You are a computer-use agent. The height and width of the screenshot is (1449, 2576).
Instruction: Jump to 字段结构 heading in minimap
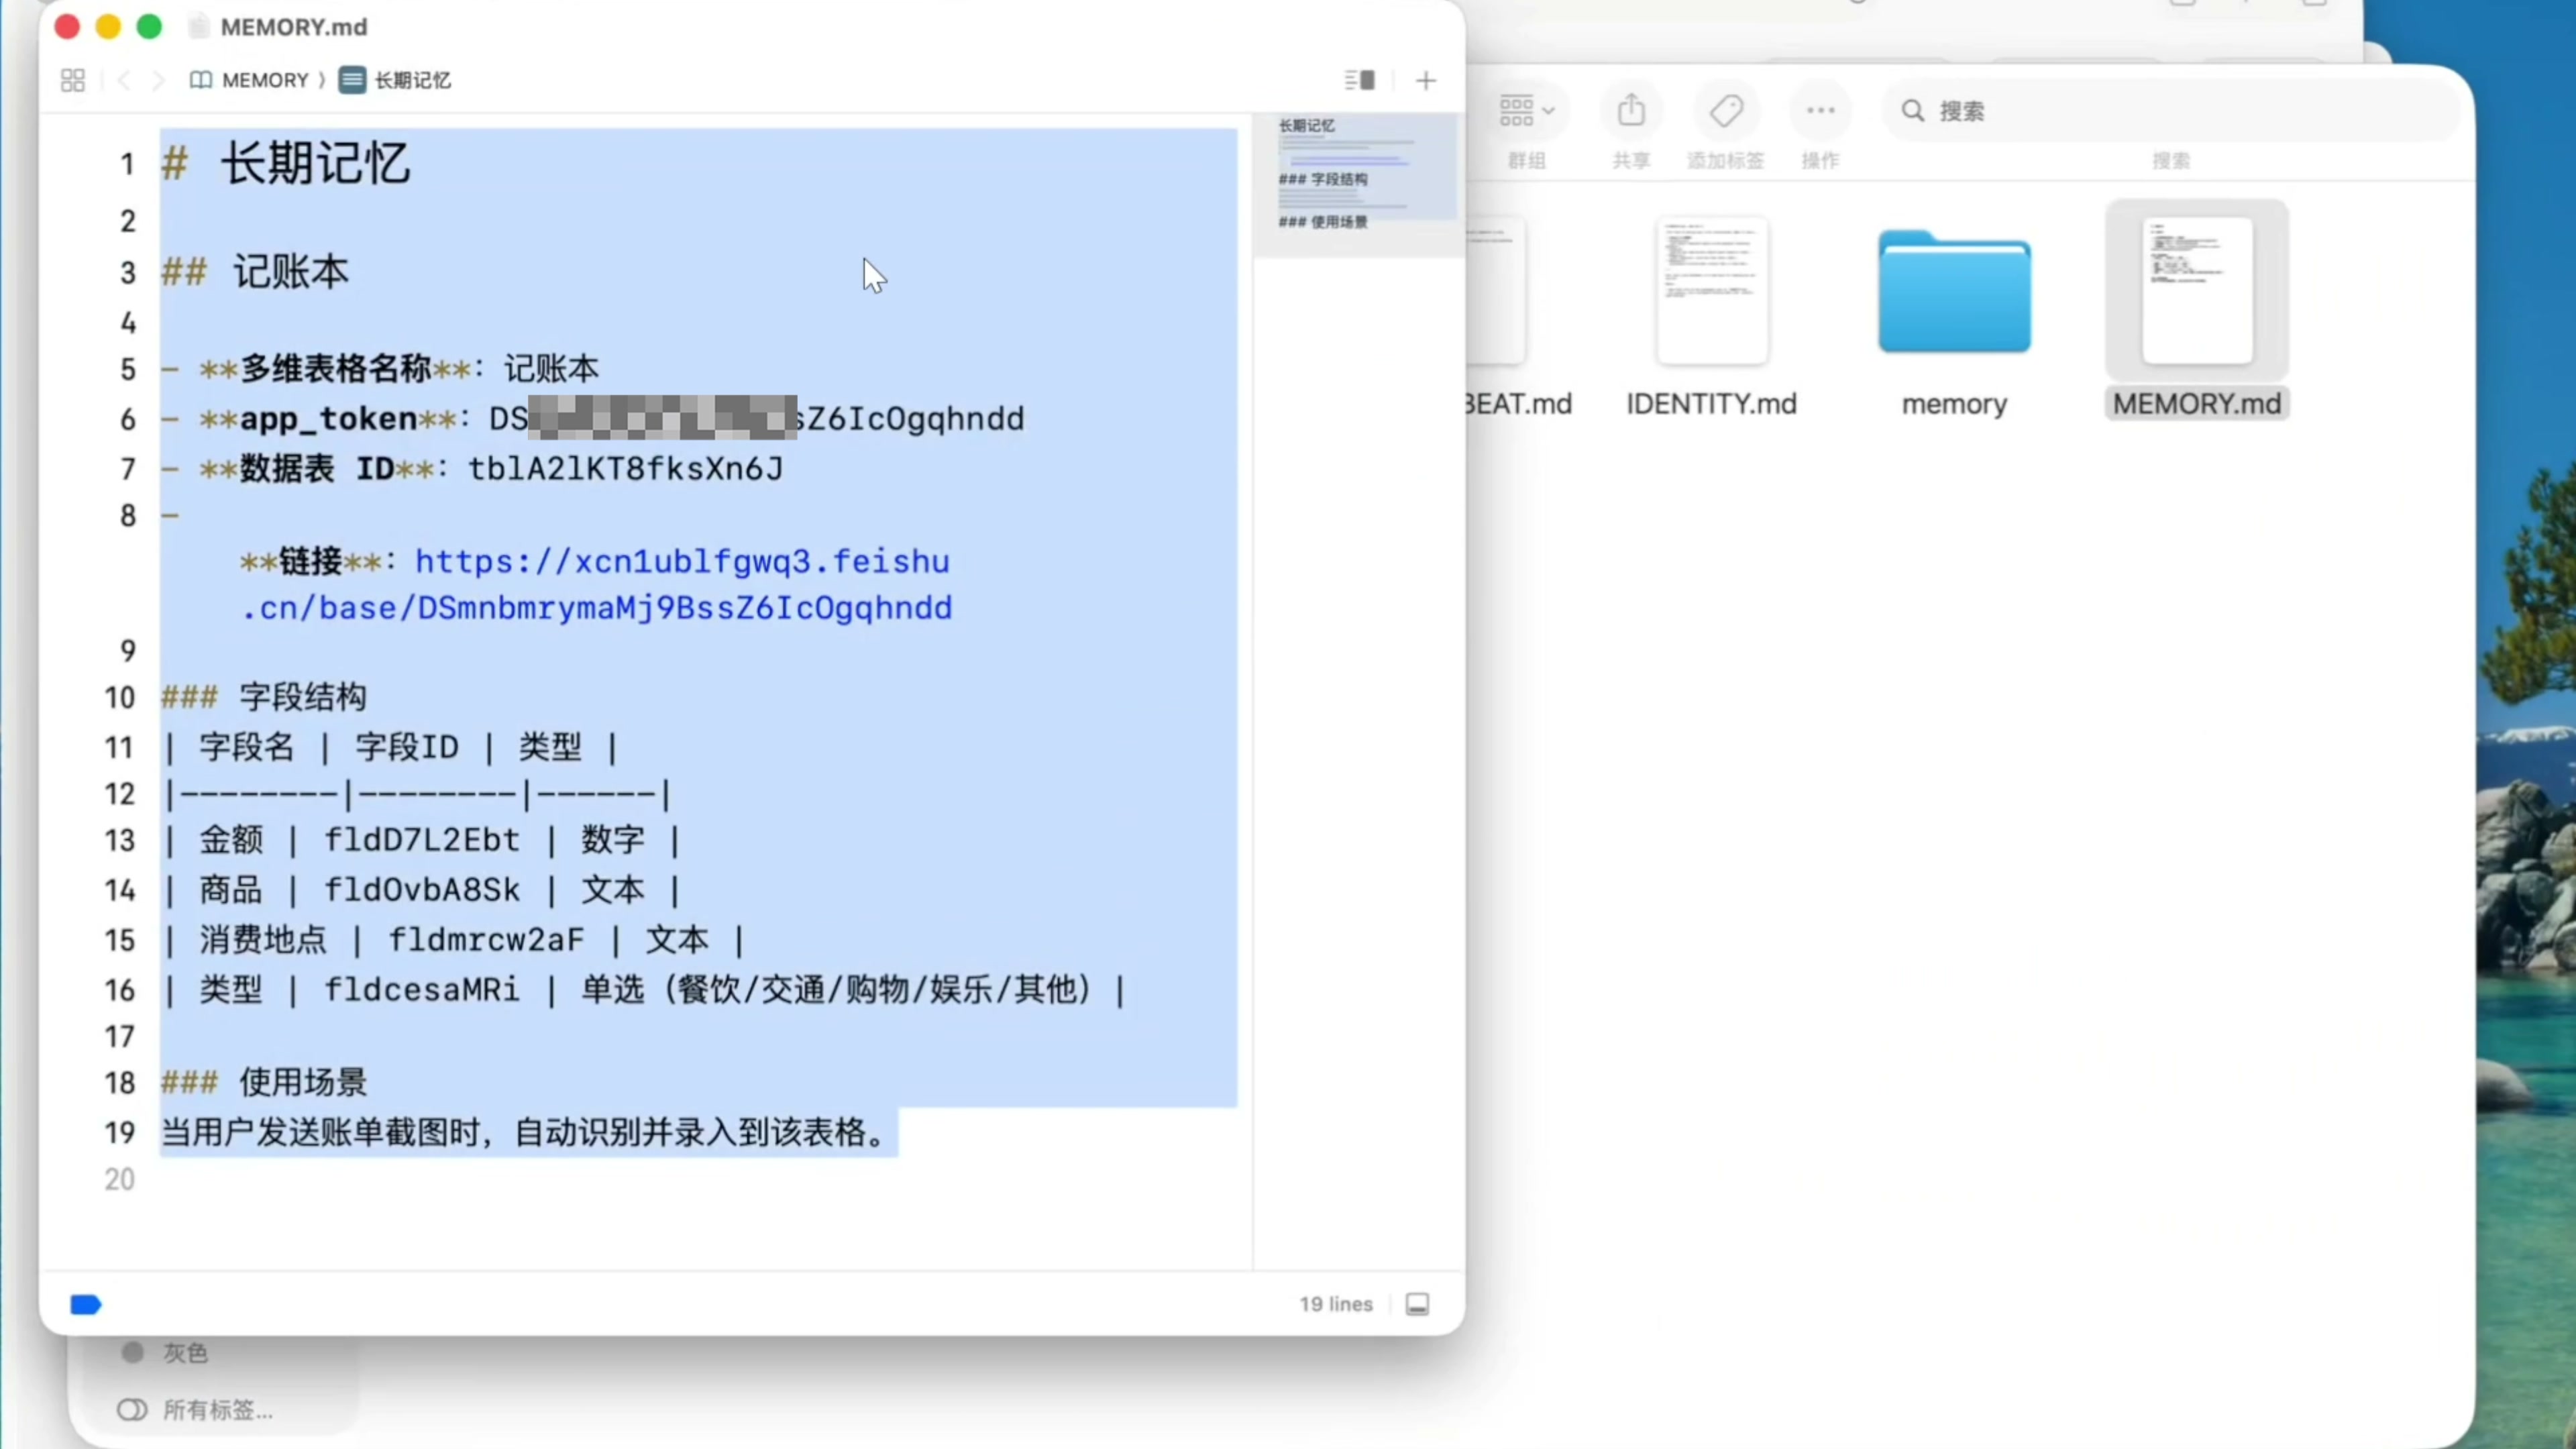pos(1323,179)
